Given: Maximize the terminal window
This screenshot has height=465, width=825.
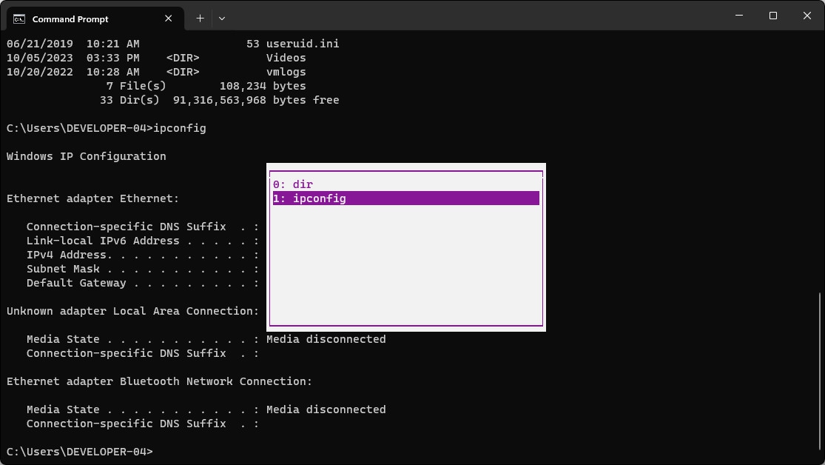Looking at the screenshot, I should tap(773, 16).
